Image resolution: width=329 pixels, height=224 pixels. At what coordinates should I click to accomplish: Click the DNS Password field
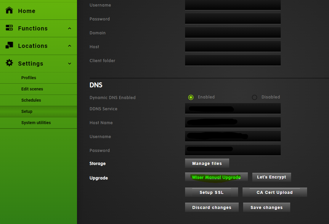(x=233, y=150)
